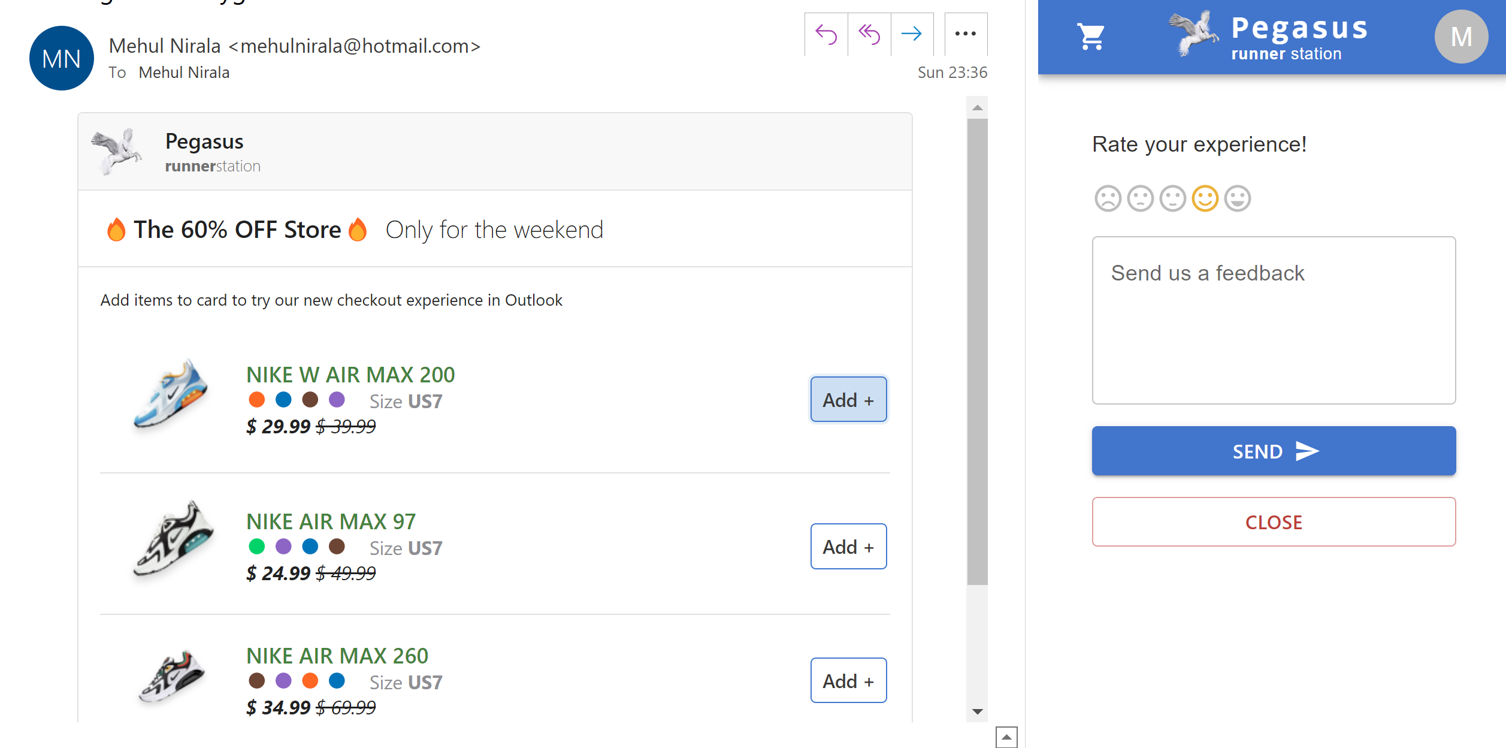Open the more actions ellipsis menu
This screenshot has height=748, width=1506.
click(965, 34)
